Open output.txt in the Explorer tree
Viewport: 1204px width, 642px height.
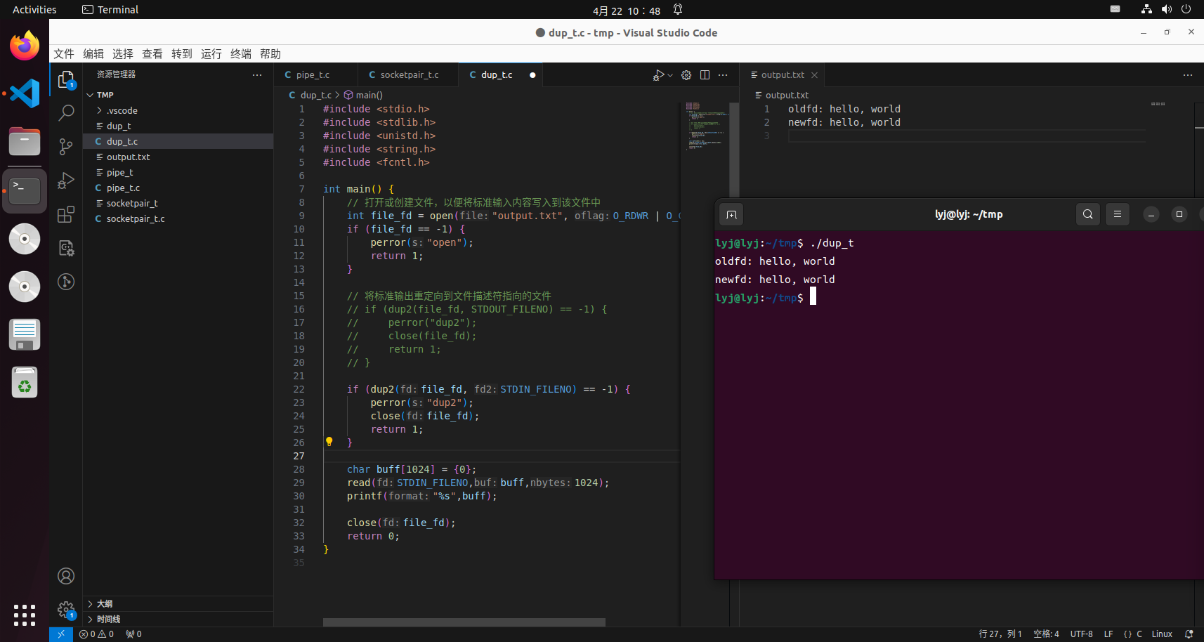[x=178, y=157]
